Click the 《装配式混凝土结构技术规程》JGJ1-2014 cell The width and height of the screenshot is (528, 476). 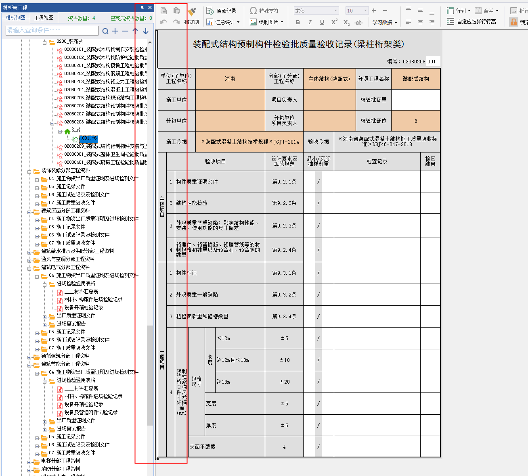pyautogui.click(x=249, y=142)
